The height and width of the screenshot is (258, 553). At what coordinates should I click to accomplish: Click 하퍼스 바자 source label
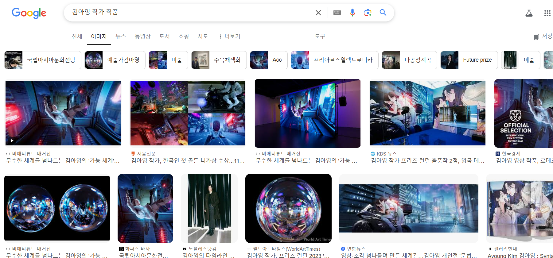(138, 249)
